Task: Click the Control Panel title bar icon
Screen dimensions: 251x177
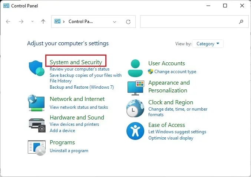Action: pyautogui.click(x=6, y=6)
